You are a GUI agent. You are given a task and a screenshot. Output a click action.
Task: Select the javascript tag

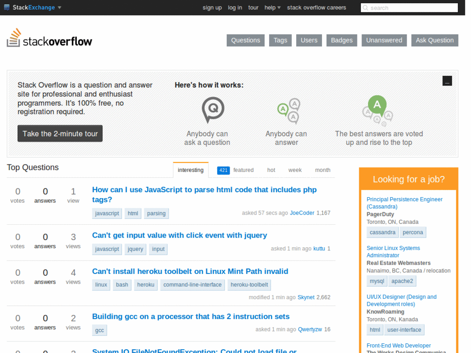(107, 213)
